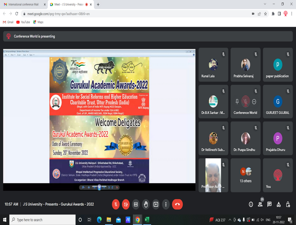Open the Meet more options menu
This screenshot has height=225, width=296.
[166, 204]
